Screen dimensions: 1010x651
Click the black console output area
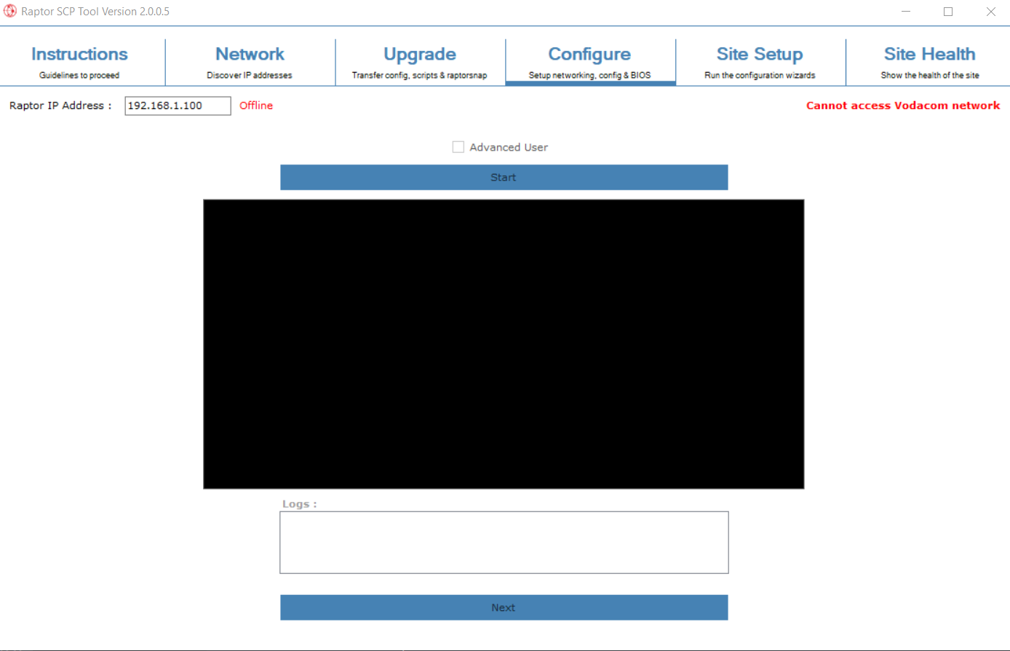pos(504,343)
